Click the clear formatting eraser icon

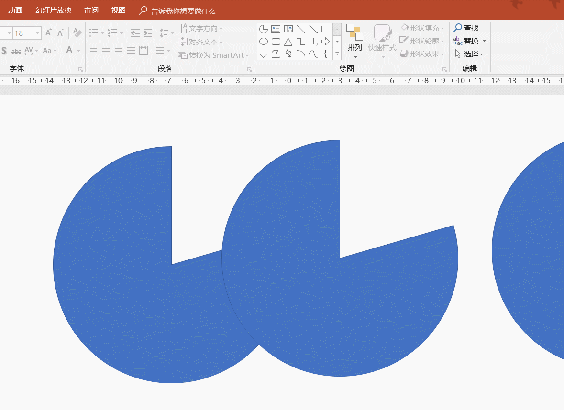click(77, 33)
